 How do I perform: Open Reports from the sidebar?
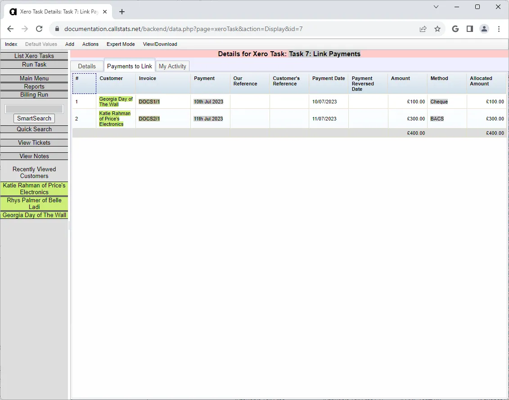click(34, 87)
